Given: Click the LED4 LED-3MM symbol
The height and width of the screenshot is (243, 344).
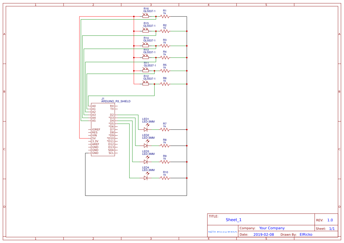Looking at the screenshot, I should pos(146,177).
